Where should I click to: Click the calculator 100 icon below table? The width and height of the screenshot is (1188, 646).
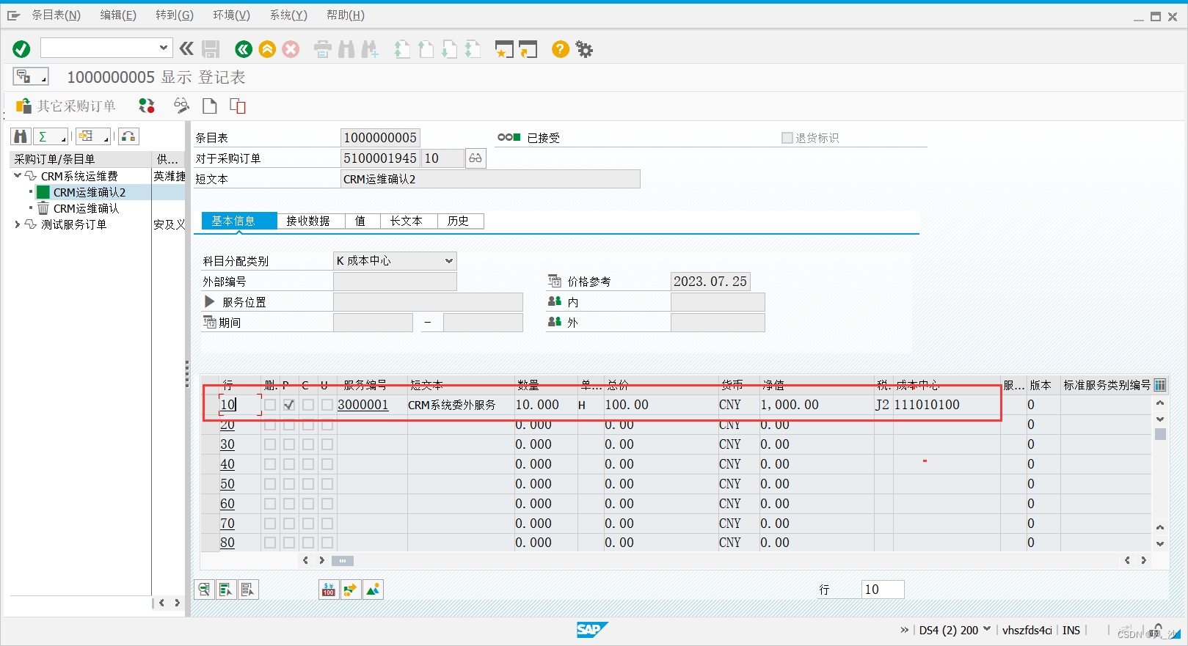pos(328,590)
